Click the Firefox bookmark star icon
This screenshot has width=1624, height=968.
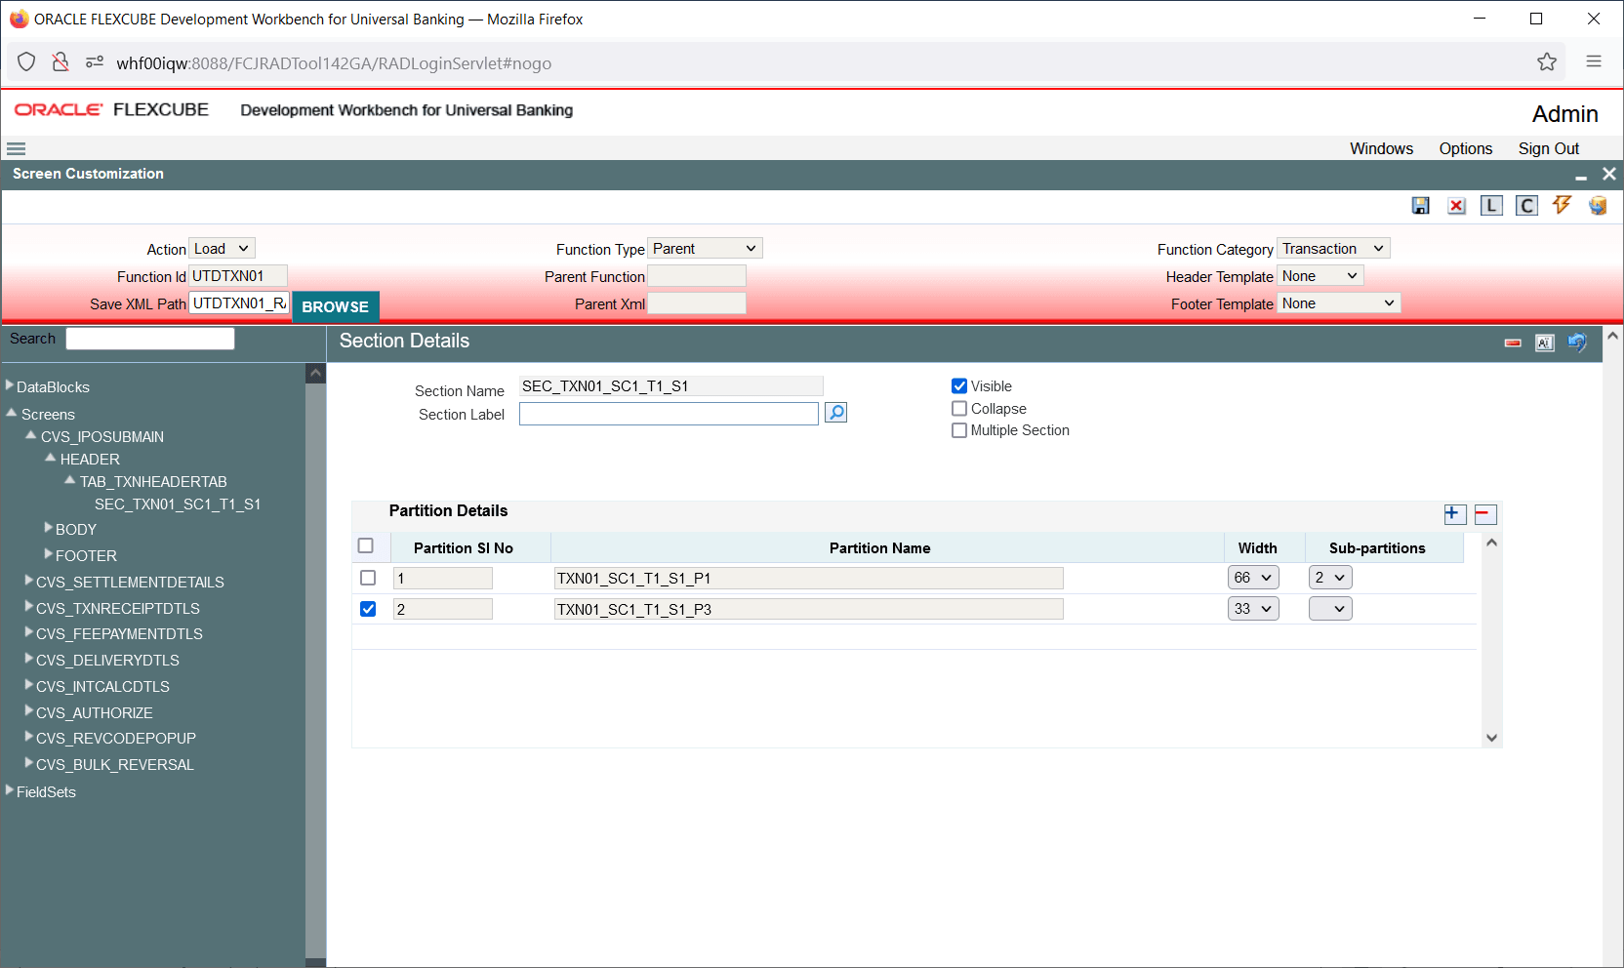click(1547, 62)
